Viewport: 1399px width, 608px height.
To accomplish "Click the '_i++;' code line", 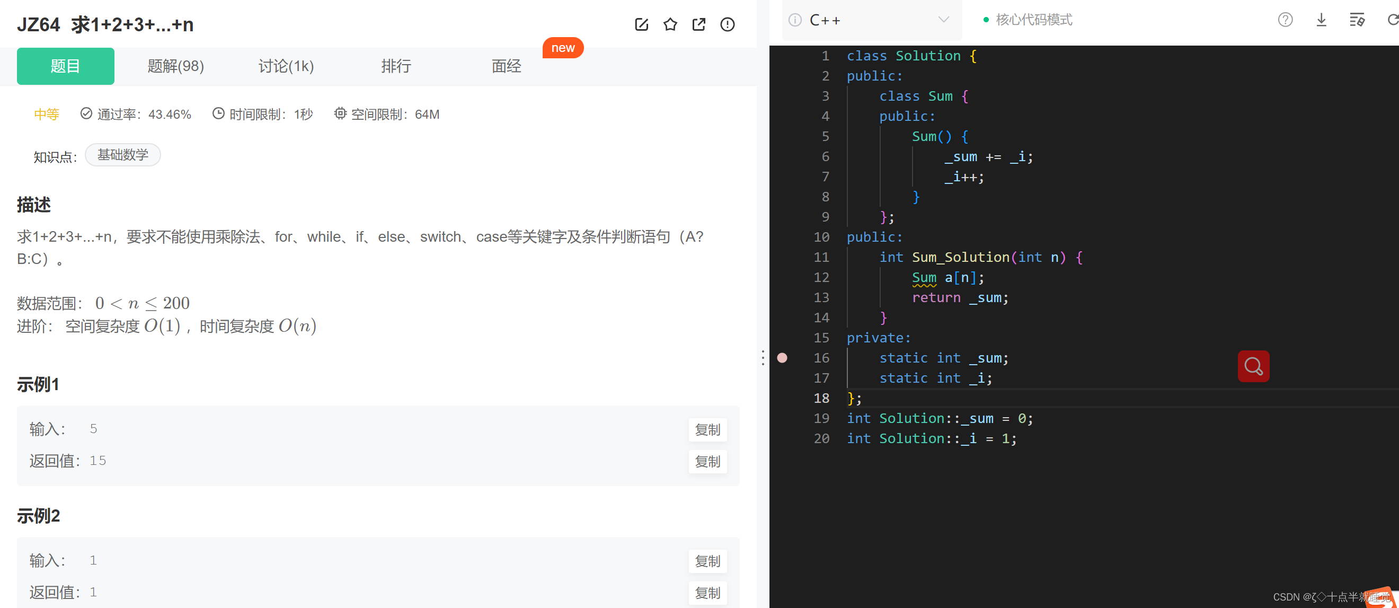I will click(x=964, y=177).
